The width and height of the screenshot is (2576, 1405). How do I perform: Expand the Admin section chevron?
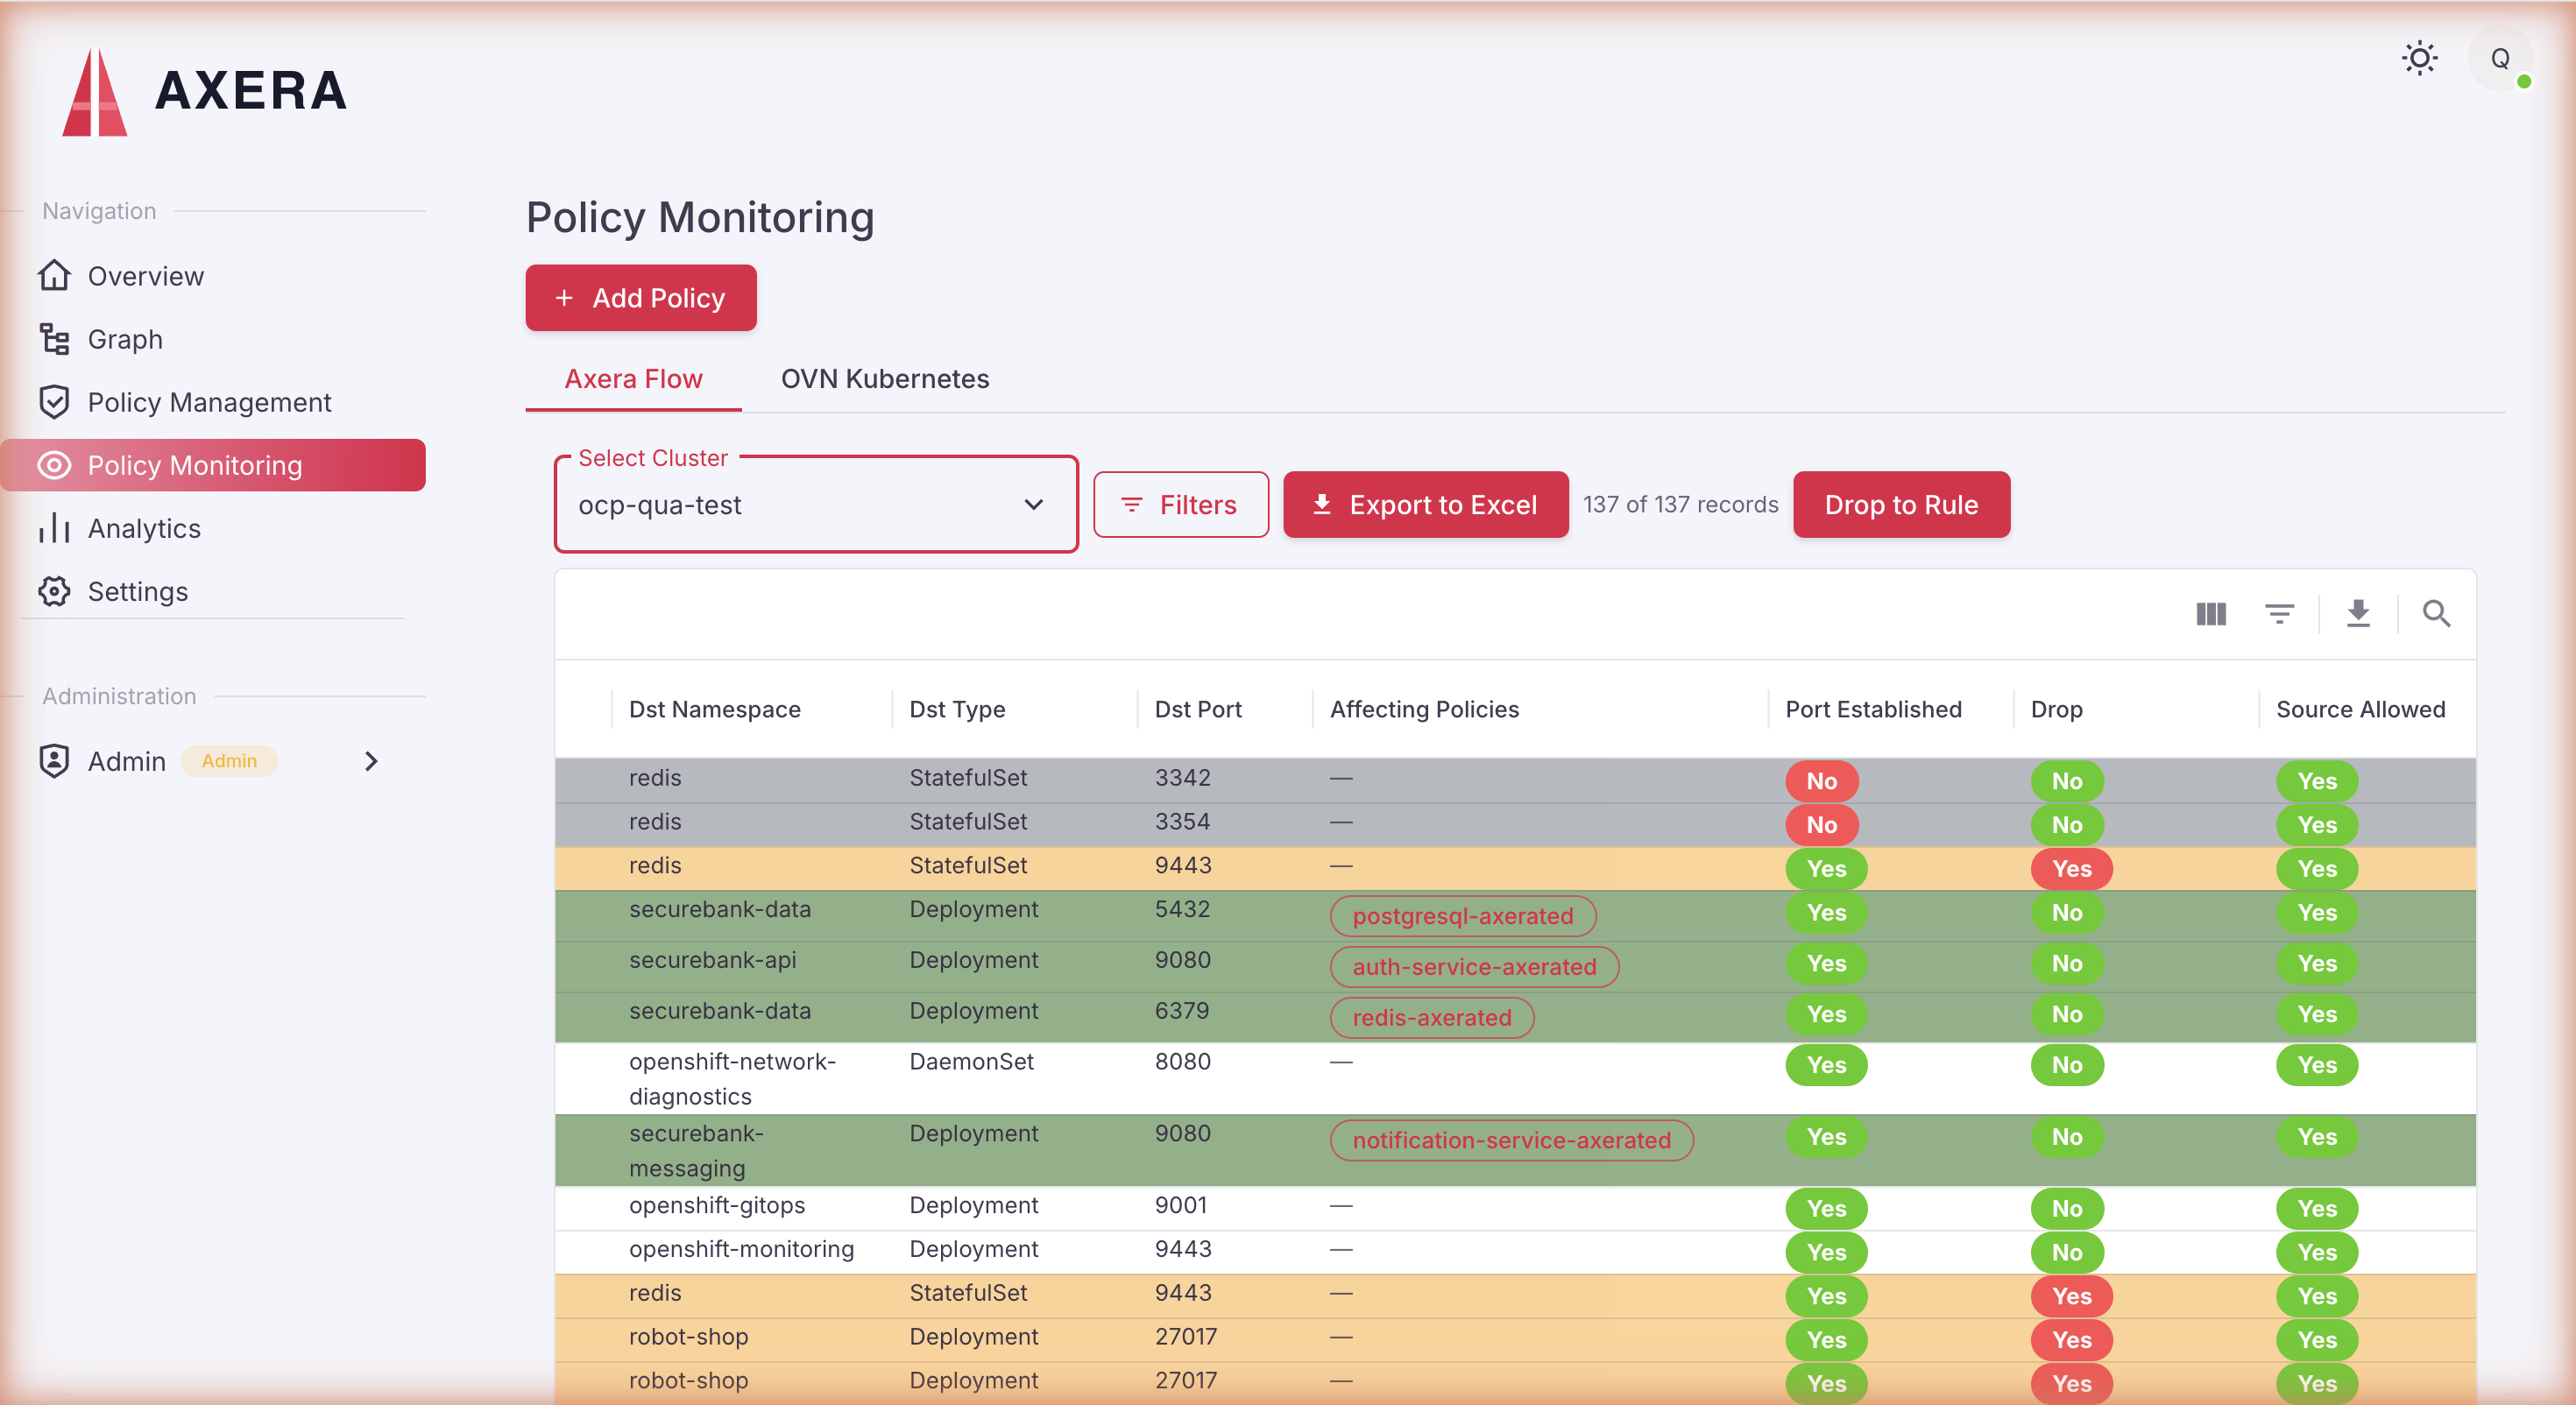tap(371, 761)
